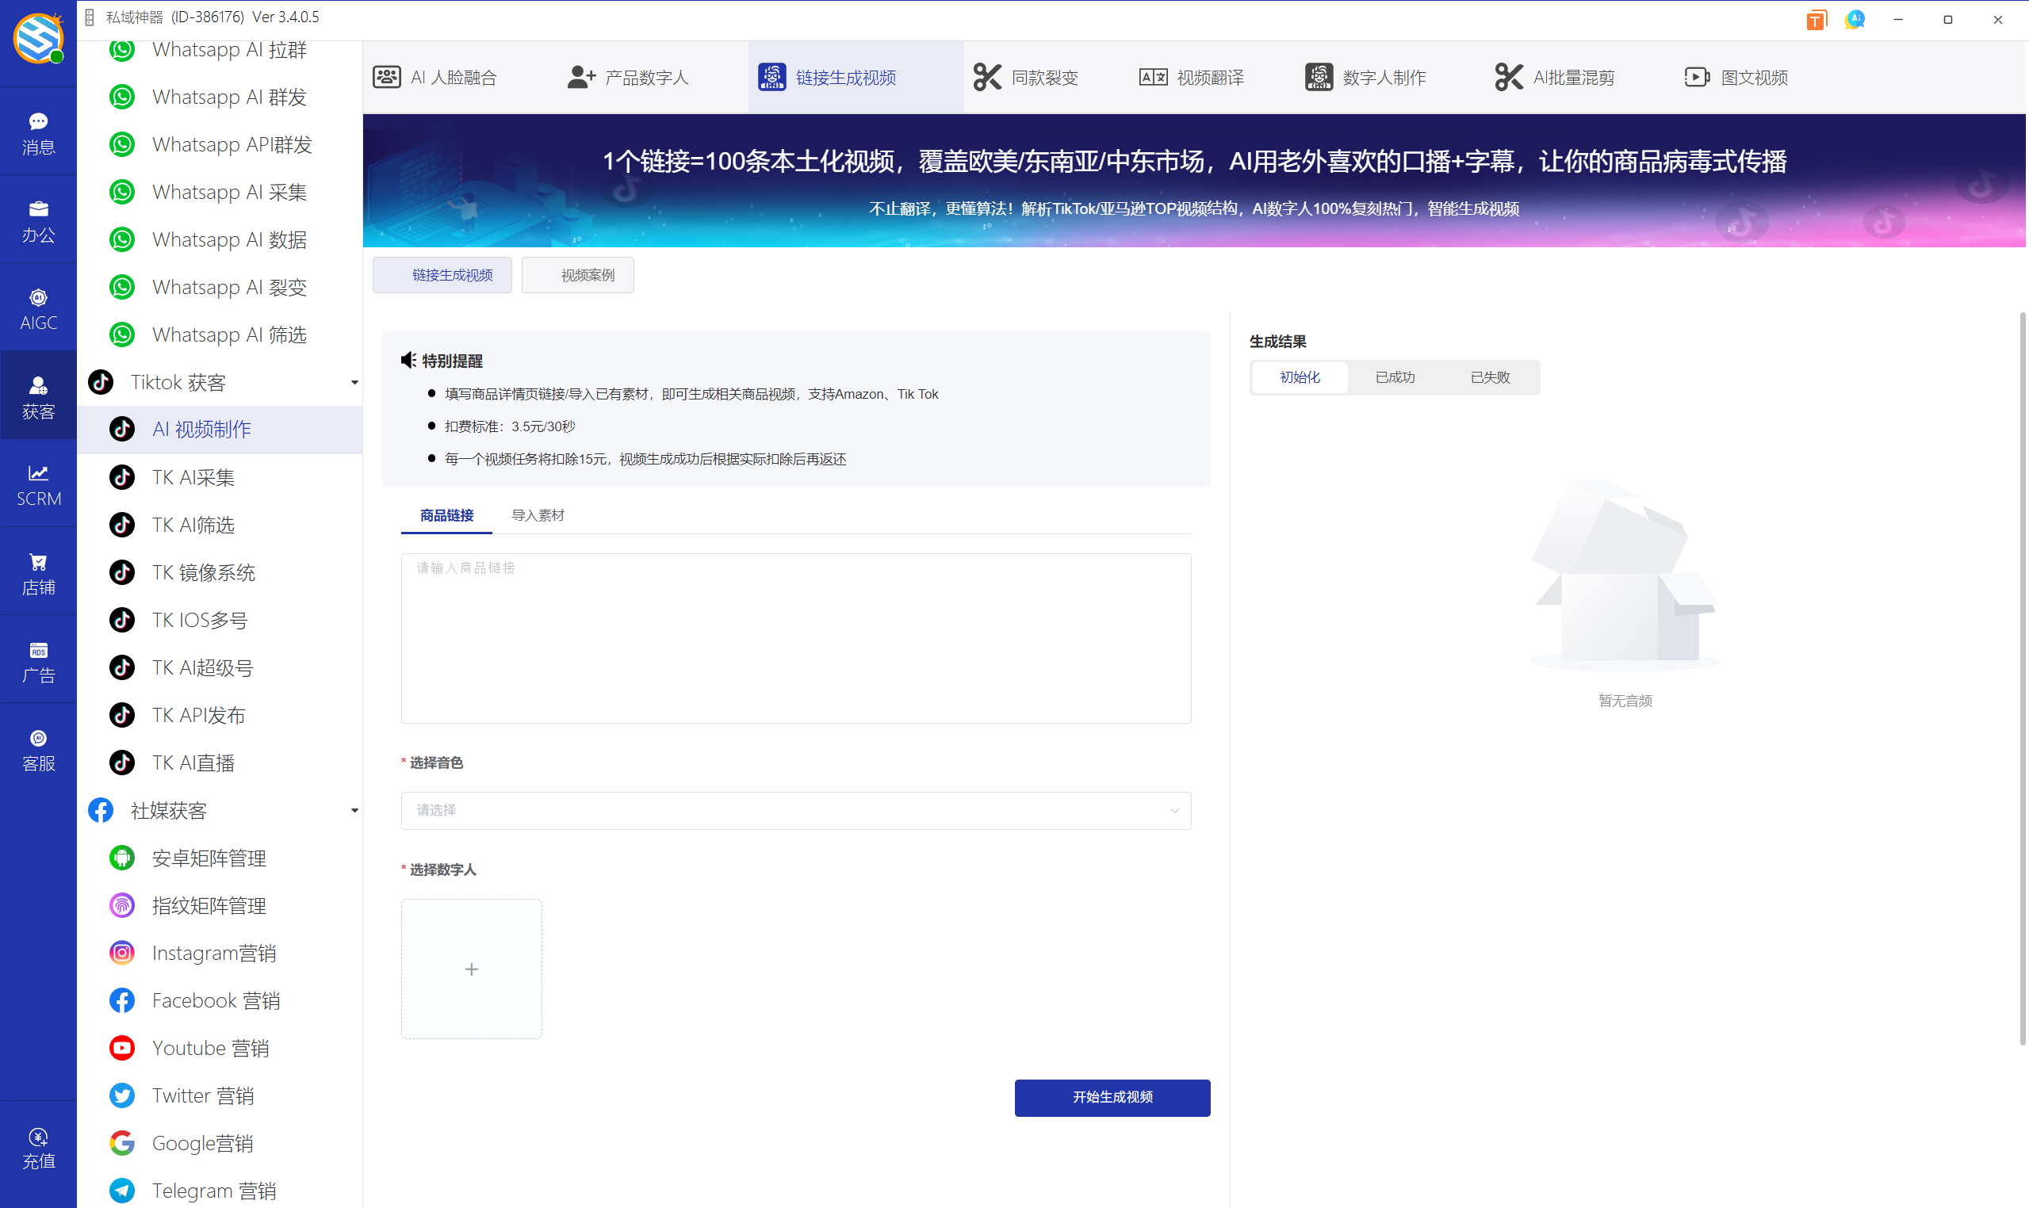Image resolution: width=2029 pixels, height=1208 pixels.
Task: Switch results filter to 初始化
Action: (x=1300, y=377)
